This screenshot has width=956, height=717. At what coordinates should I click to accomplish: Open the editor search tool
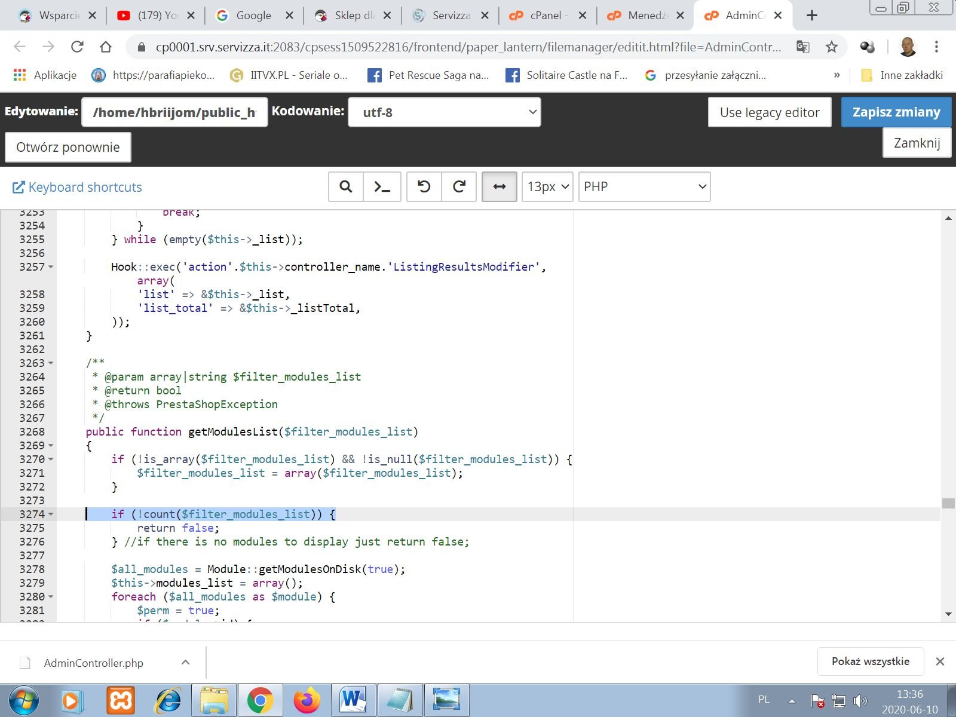(345, 187)
